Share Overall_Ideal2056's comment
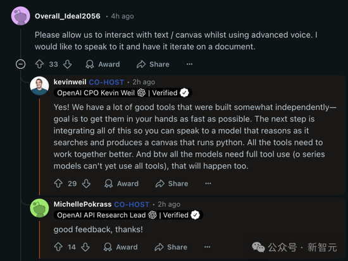The image size is (348, 261). pyautogui.click(x=153, y=64)
